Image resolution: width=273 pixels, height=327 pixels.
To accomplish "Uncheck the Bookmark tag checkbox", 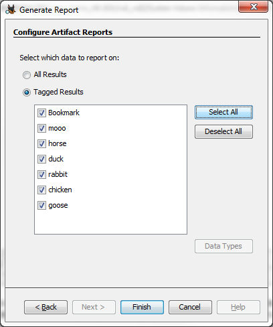I will point(41,113).
